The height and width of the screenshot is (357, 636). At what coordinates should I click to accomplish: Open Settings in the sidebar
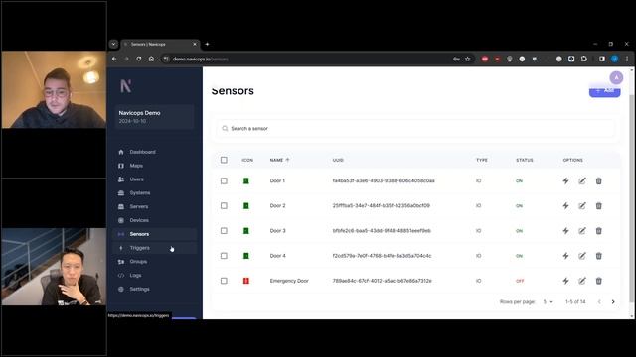tap(155, 289)
